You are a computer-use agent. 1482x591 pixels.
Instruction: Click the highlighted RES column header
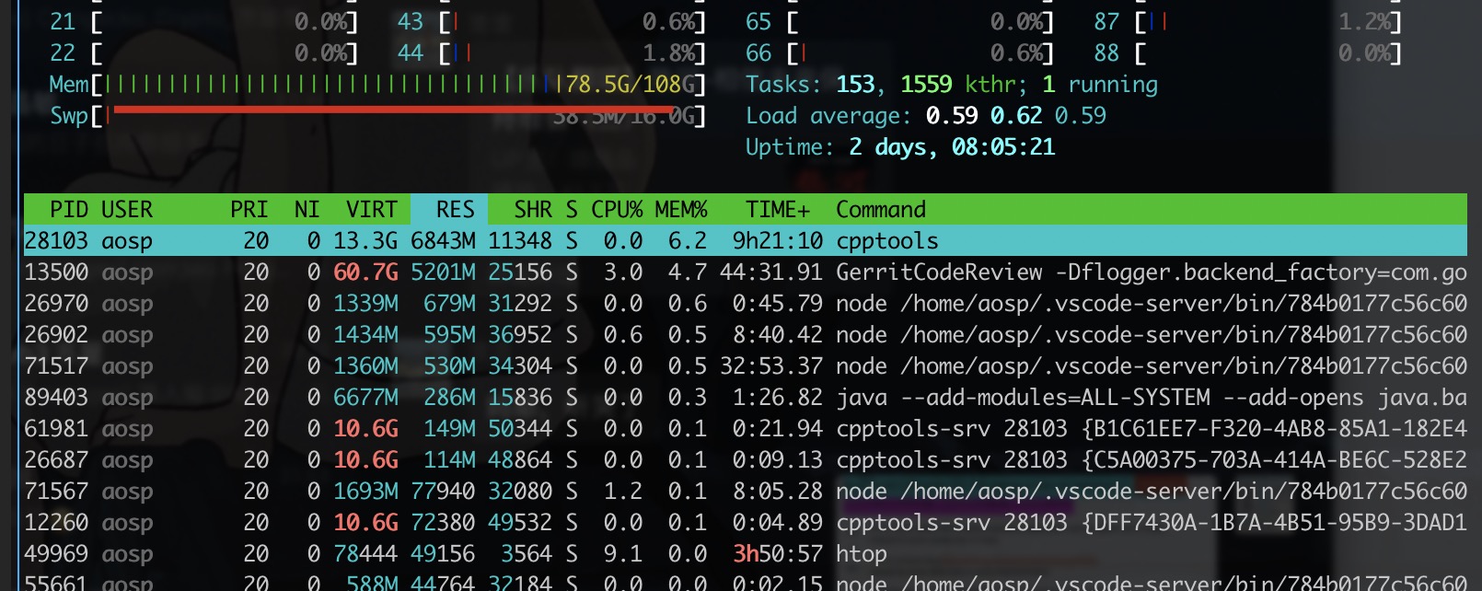click(454, 210)
